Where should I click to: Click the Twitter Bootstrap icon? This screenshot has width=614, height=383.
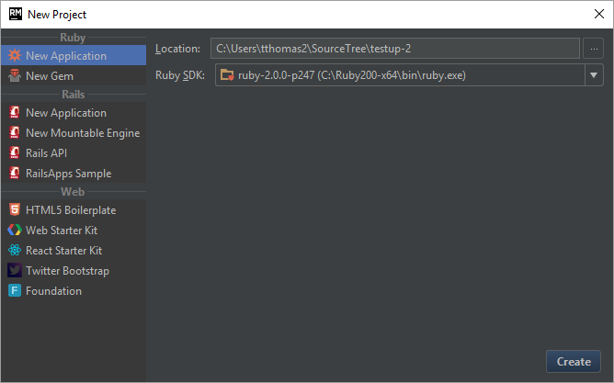click(15, 271)
